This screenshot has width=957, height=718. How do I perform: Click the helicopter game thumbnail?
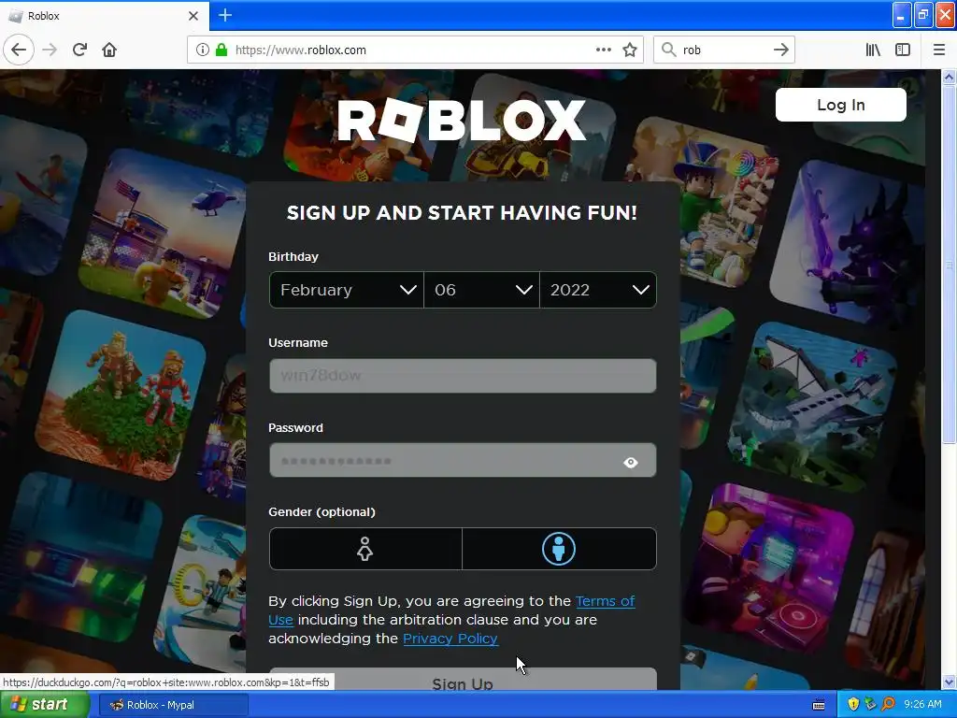coord(163,233)
